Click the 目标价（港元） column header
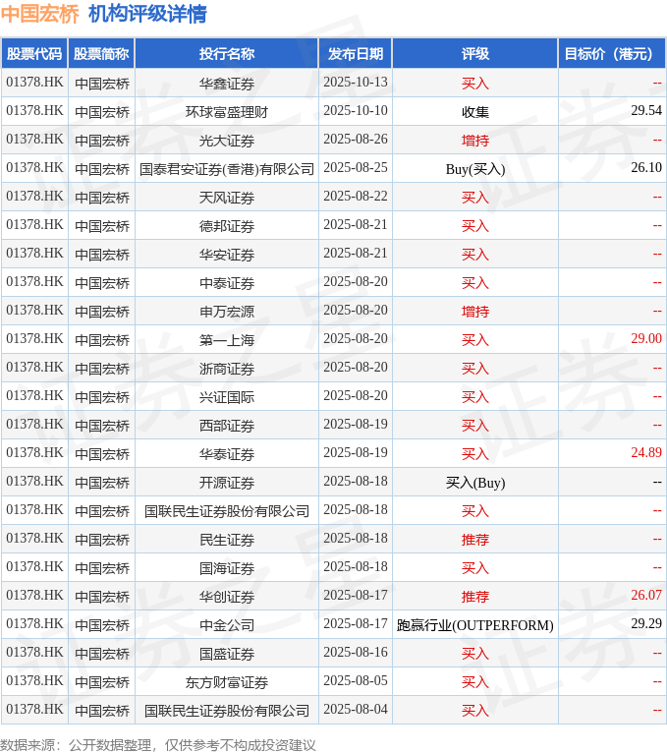The image size is (667, 754). coord(612,54)
